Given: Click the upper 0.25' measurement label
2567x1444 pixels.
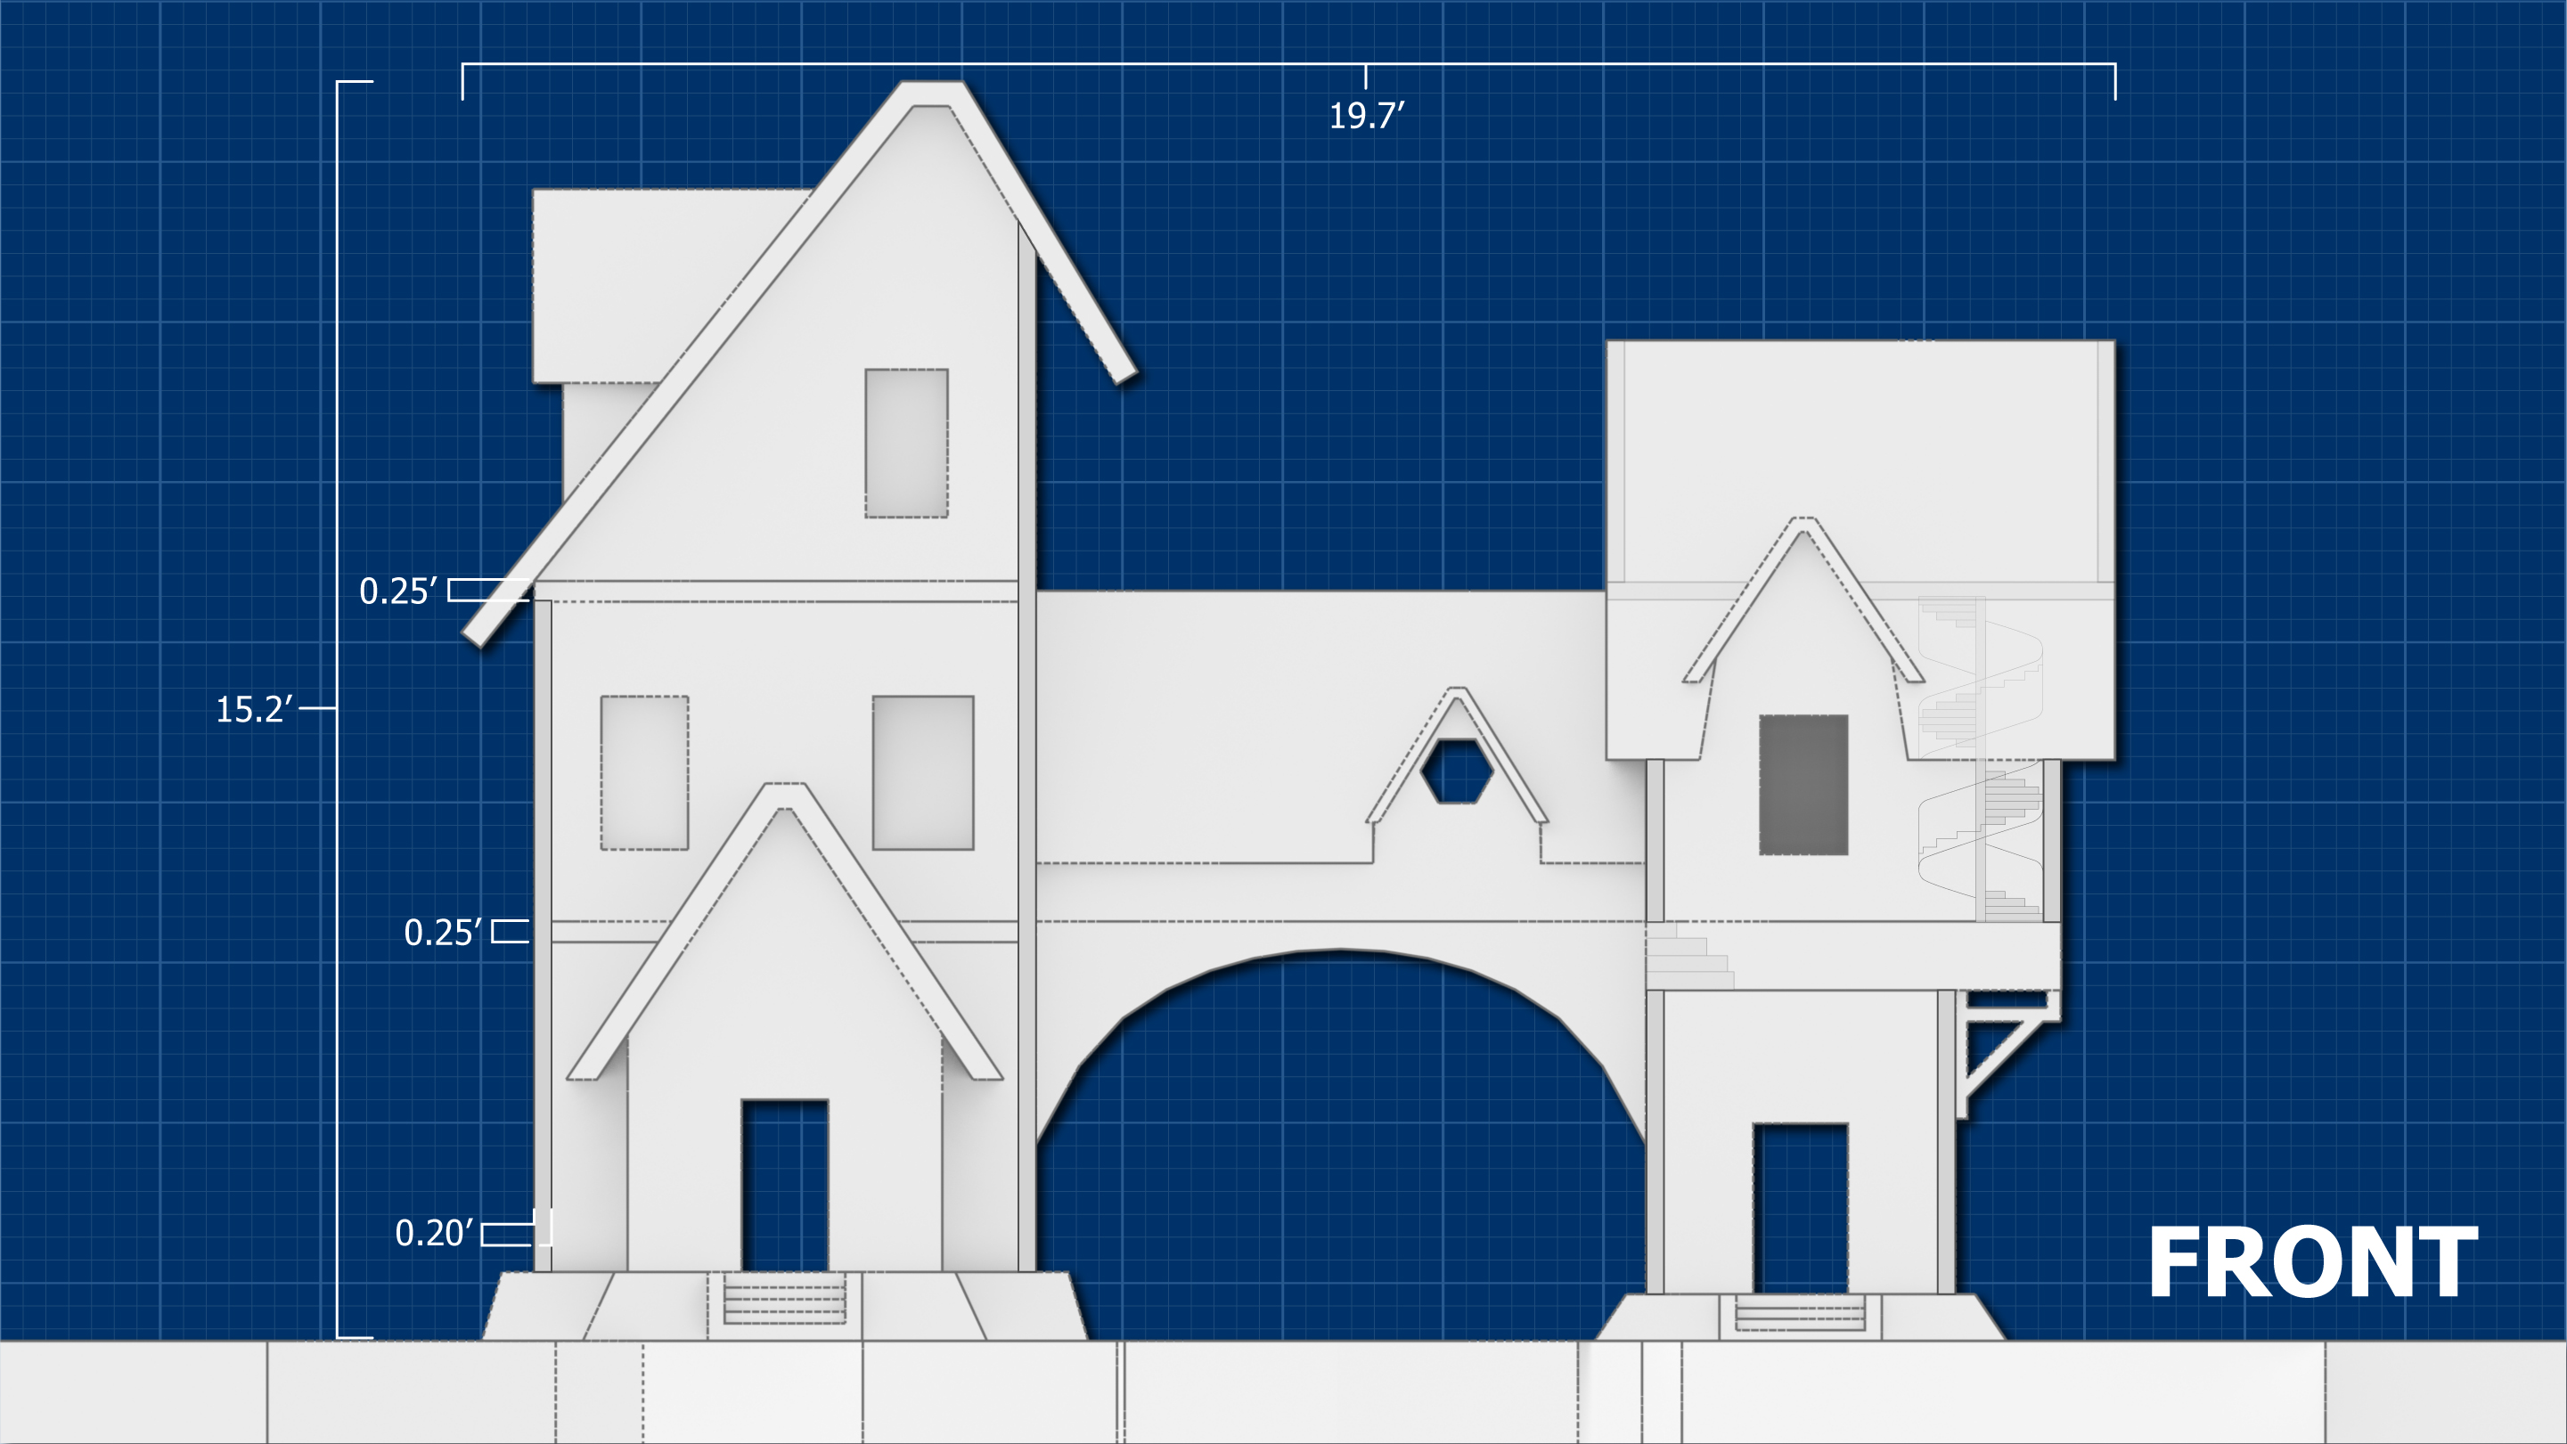Looking at the screenshot, I should [x=397, y=592].
